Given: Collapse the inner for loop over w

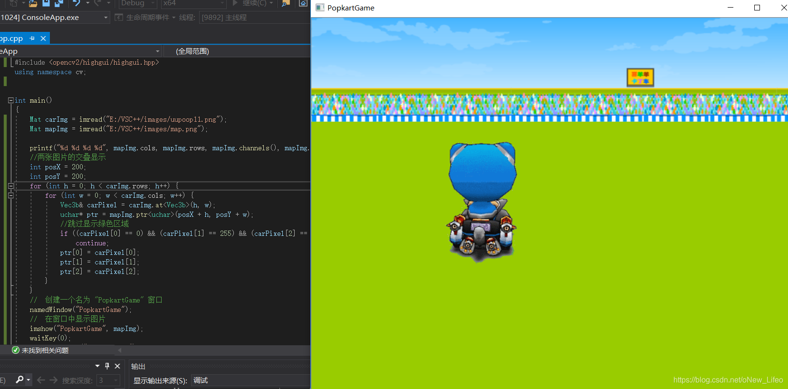Looking at the screenshot, I should [x=10, y=195].
